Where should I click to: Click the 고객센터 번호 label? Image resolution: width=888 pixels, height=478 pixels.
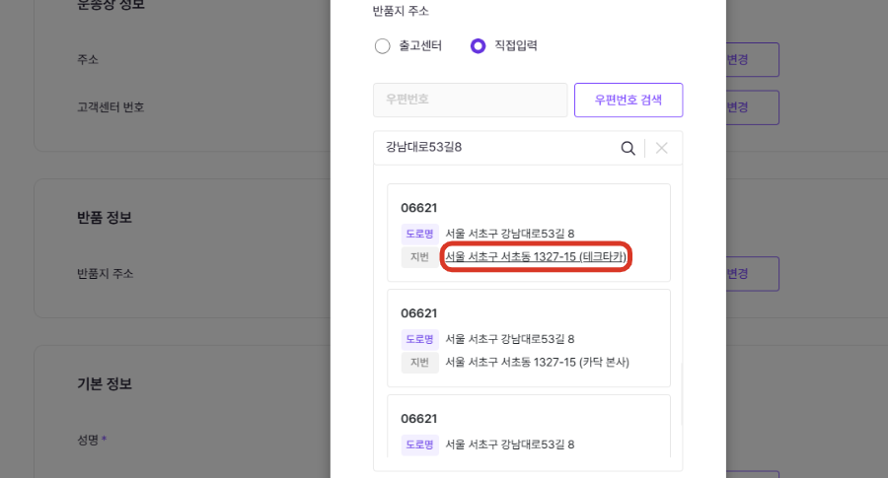coord(111,106)
